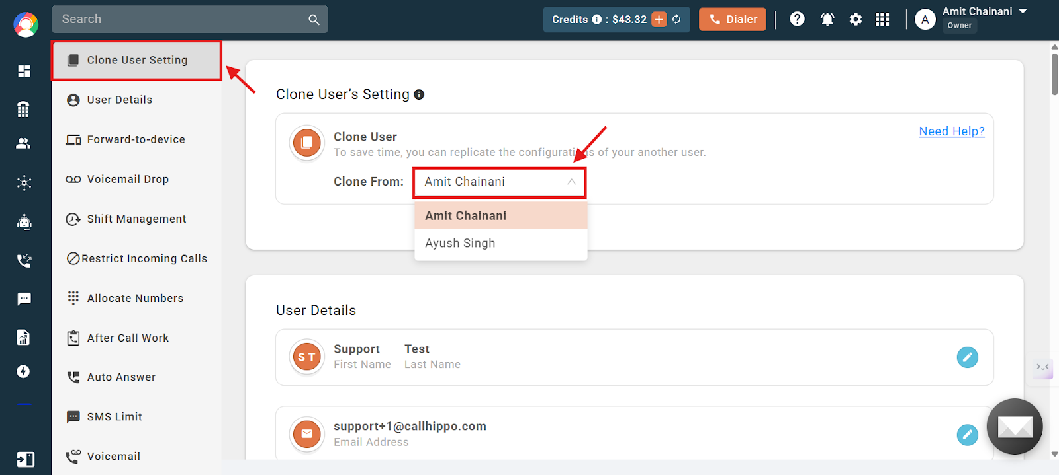Click the logout arrow icon at sidebar bottom

25,459
